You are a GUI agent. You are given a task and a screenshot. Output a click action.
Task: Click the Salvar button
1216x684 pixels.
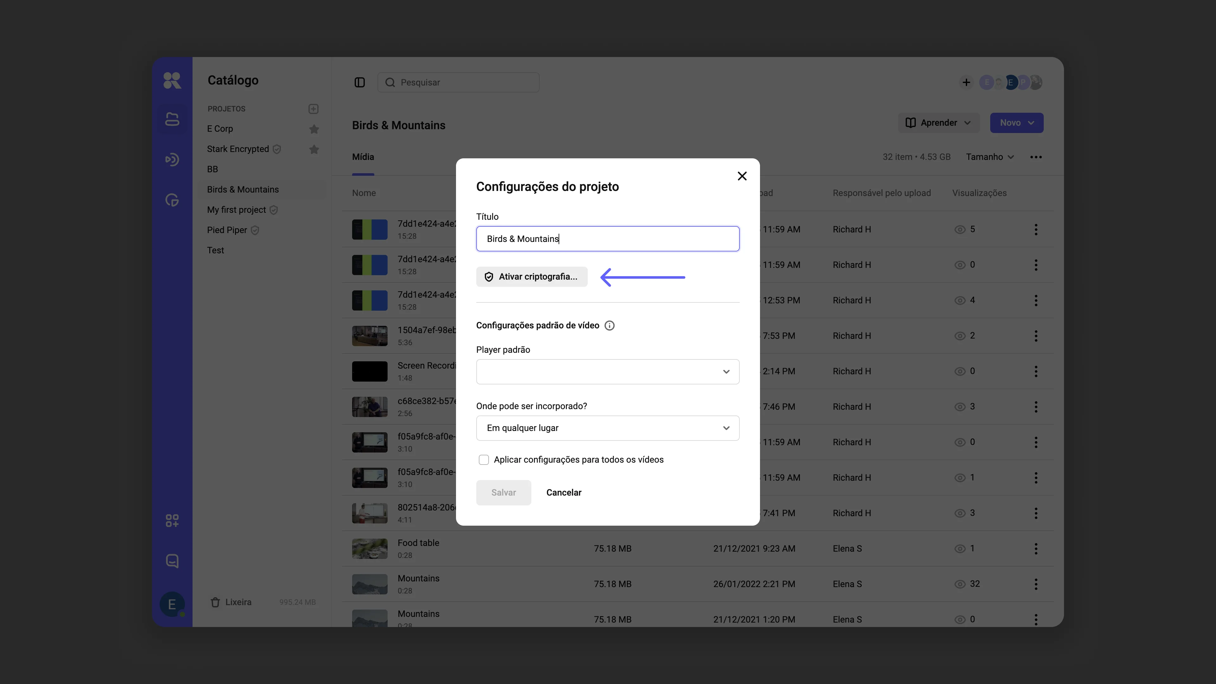pyautogui.click(x=503, y=493)
